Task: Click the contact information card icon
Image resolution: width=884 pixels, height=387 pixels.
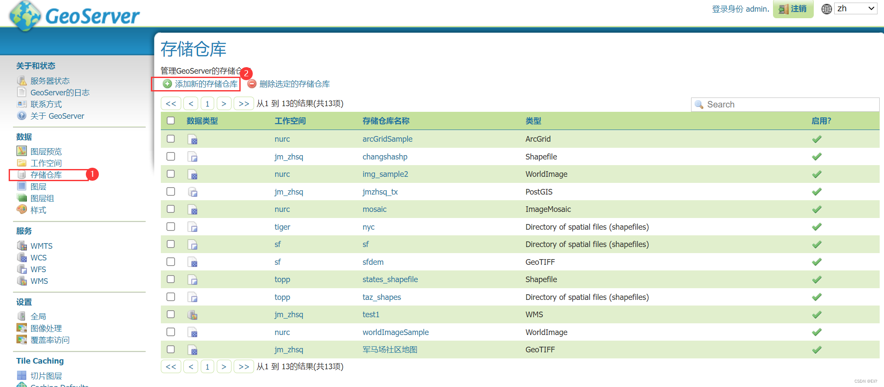Action: click(22, 104)
